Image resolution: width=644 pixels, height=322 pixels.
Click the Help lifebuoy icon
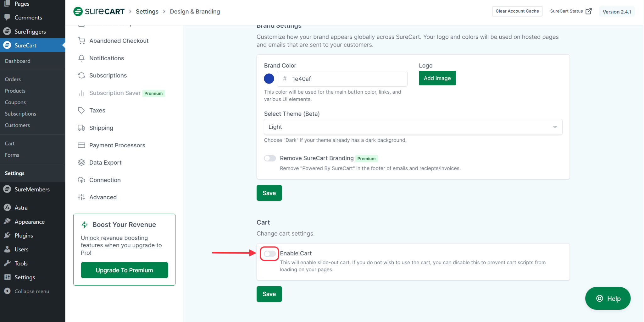tap(600, 298)
